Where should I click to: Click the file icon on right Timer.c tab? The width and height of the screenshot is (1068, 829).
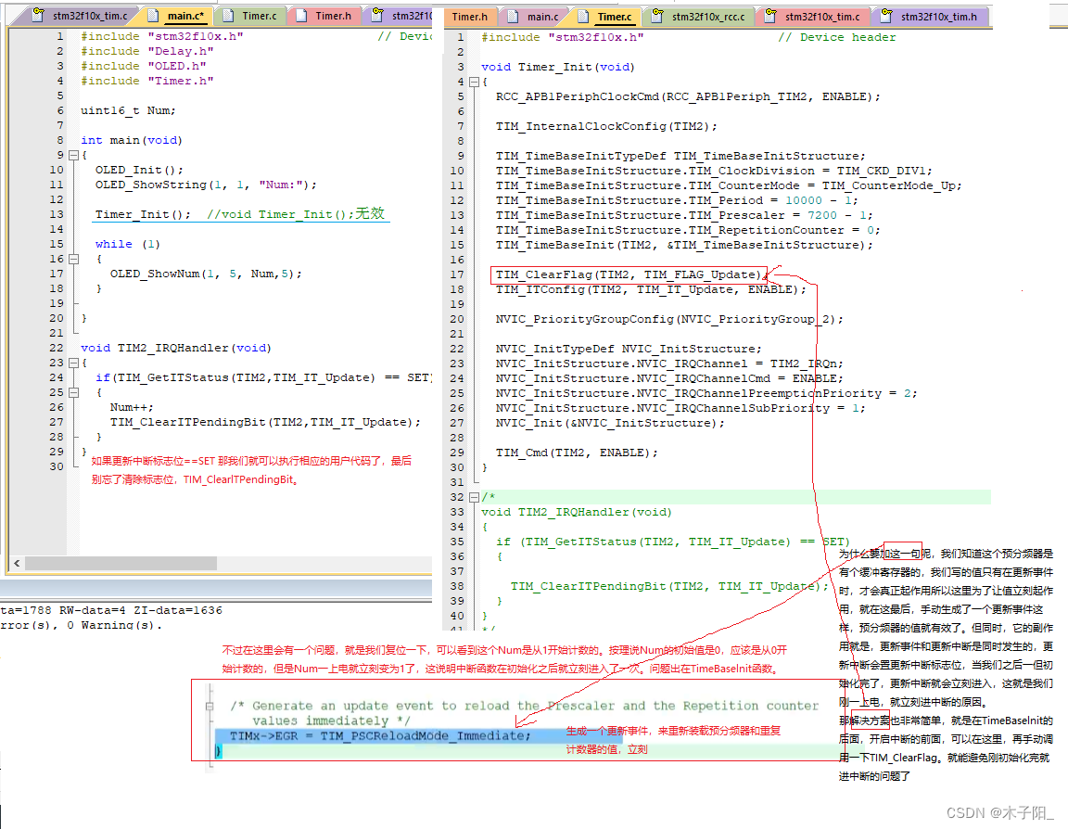[x=583, y=16]
